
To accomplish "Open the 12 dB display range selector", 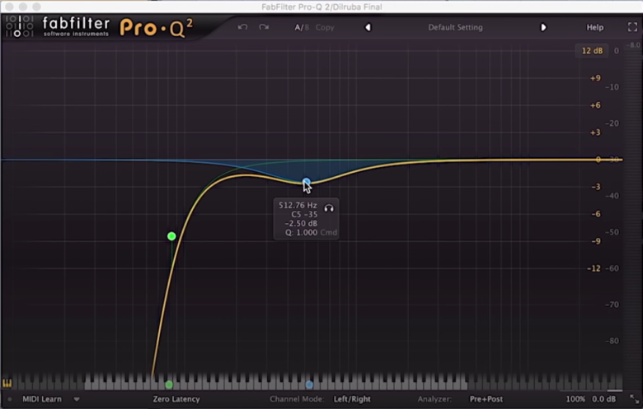I will tap(592, 51).
